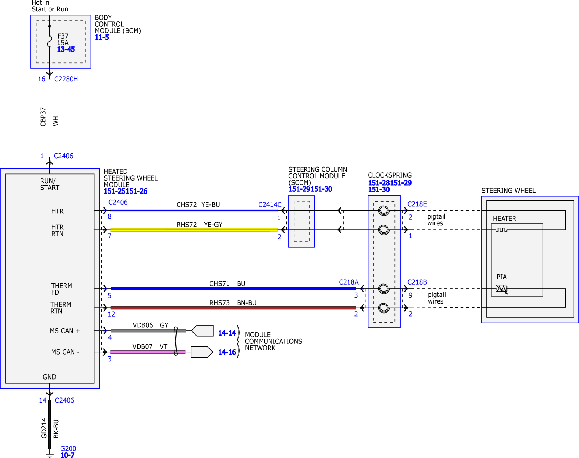Select the C2280H connector label

[x=66, y=79]
